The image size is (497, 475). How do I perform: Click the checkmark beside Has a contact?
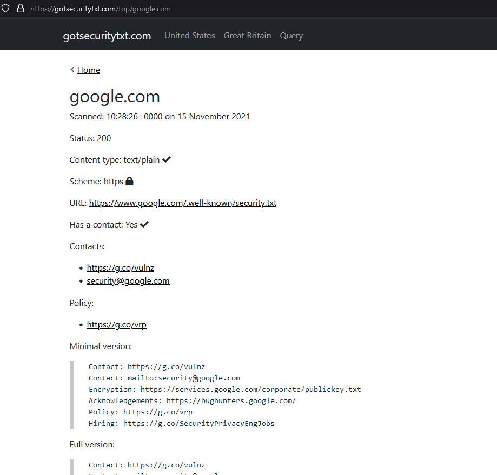[x=144, y=224]
